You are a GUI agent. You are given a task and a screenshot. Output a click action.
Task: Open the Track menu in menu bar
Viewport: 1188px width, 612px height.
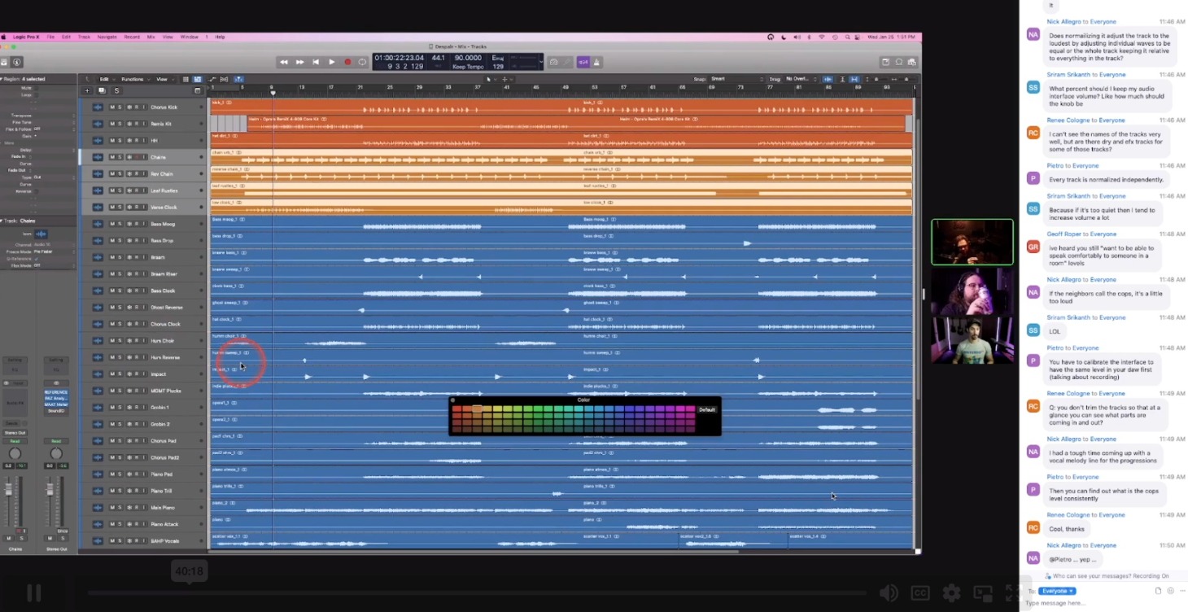(84, 37)
